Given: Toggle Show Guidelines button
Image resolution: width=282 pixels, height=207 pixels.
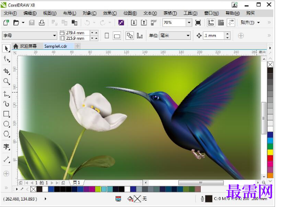Looking at the screenshot, I should [231, 22].
